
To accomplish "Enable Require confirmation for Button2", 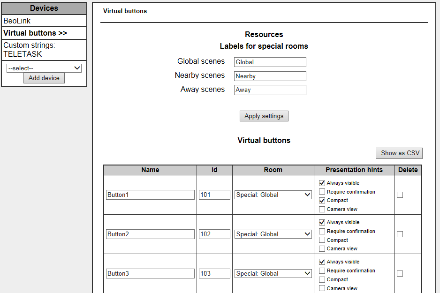I will (322, 231).
